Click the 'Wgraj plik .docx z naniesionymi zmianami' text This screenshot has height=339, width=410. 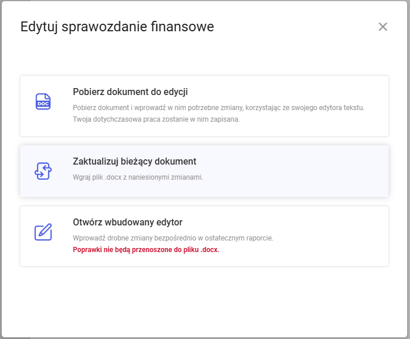click(138, 177)
